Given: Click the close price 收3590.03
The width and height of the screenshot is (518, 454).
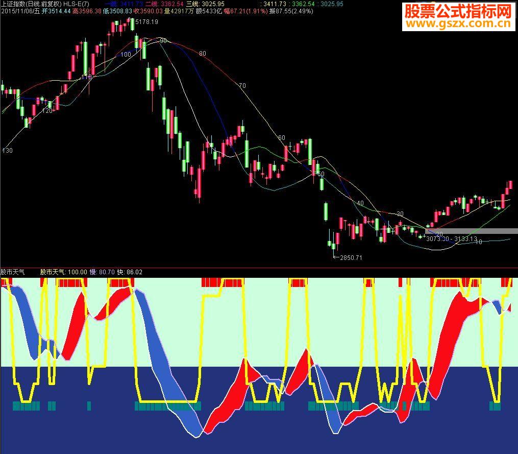Looking at the screenshot, I should (x=148, y=11).
